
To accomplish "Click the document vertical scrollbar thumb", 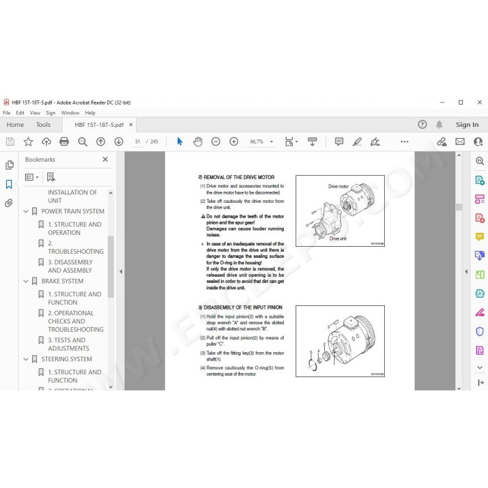I will (459, 207).
